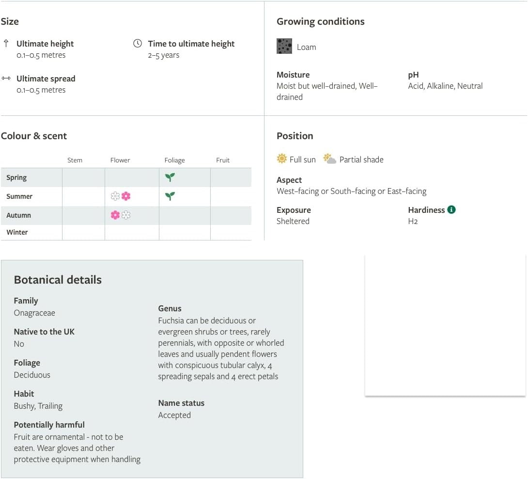Click the pink flower icon in Autumn row

[x=115, y=215]
